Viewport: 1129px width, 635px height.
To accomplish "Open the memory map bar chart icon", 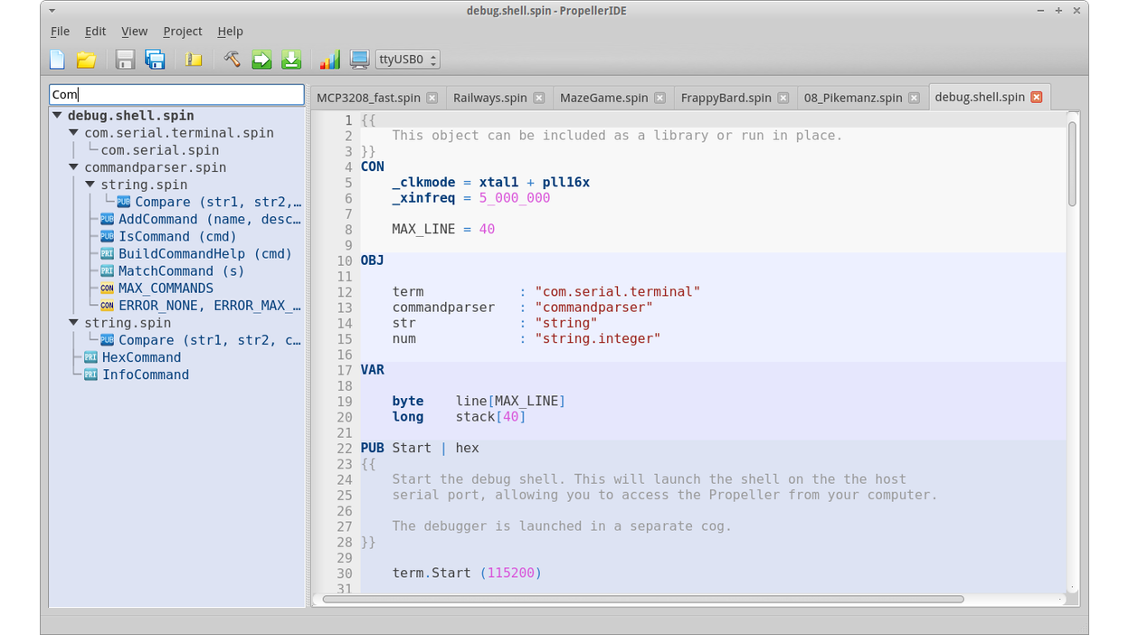I will [x=330, y=60].
